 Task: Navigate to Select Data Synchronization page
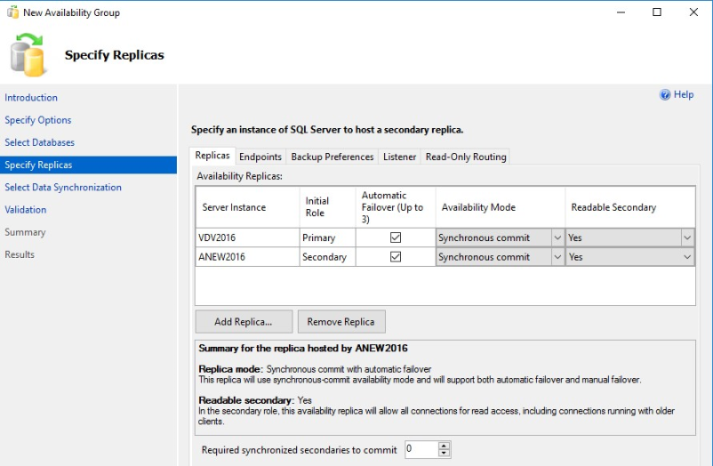(63, 188)
